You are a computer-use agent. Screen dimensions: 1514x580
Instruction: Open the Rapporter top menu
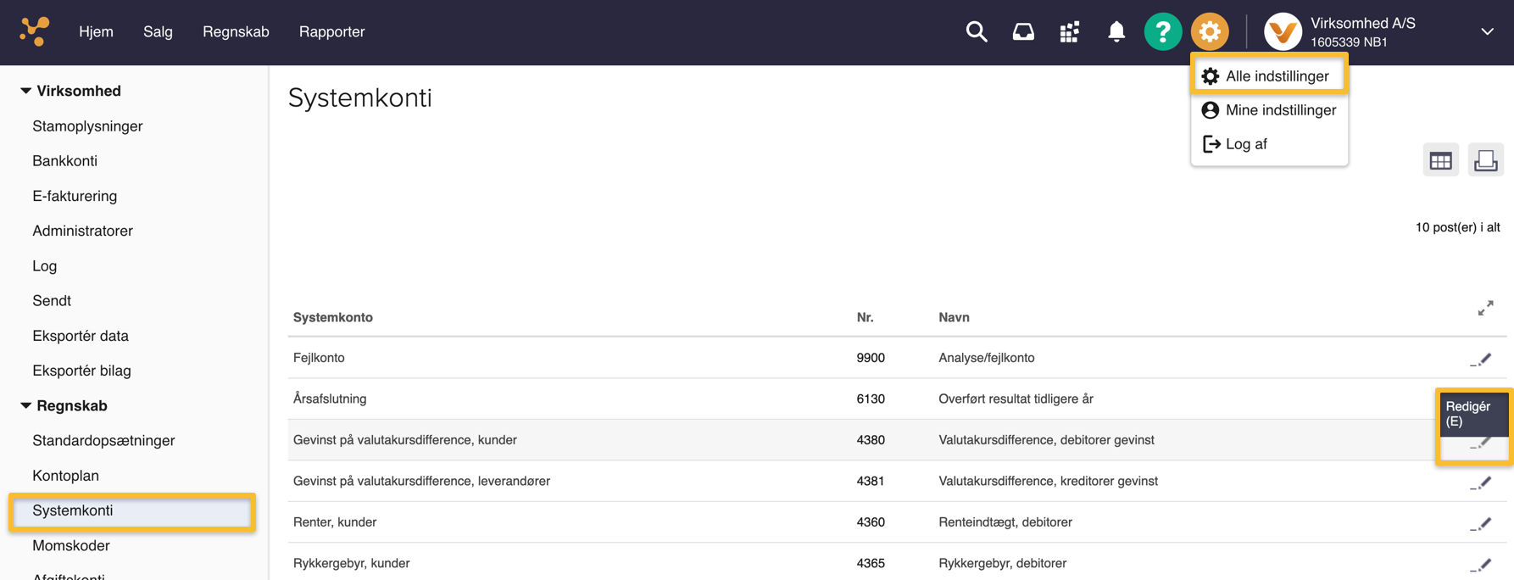click(x=331, y=32)
